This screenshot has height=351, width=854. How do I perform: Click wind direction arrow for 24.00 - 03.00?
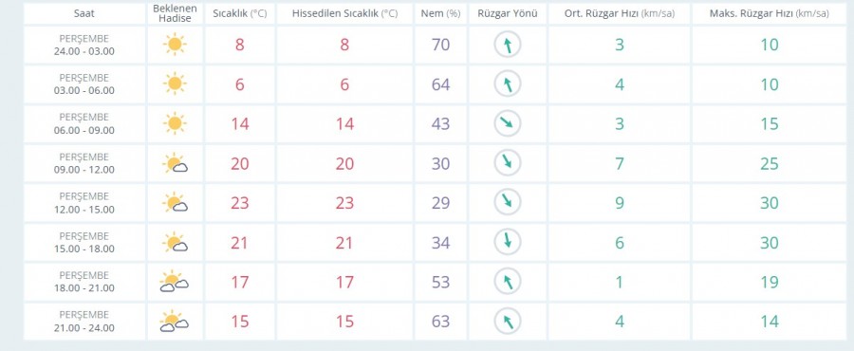click(x=508, y=45)
